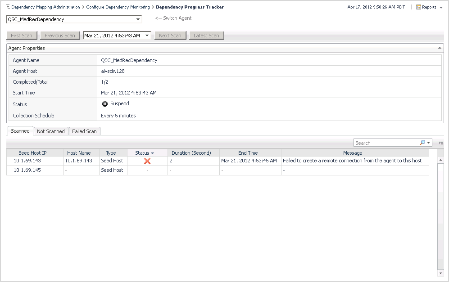Click the Next Scan button
This screenshot has height=282, width=449.
(170, 36)
